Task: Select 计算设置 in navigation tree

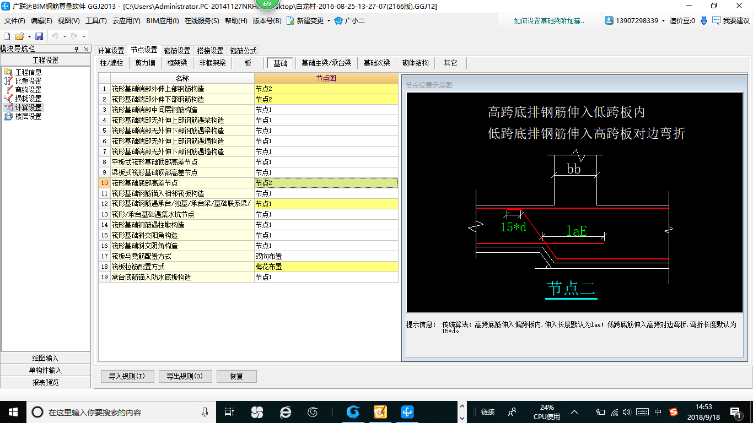Action: [x=28, y=107]
